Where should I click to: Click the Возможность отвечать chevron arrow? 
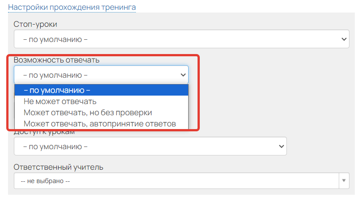183,75
